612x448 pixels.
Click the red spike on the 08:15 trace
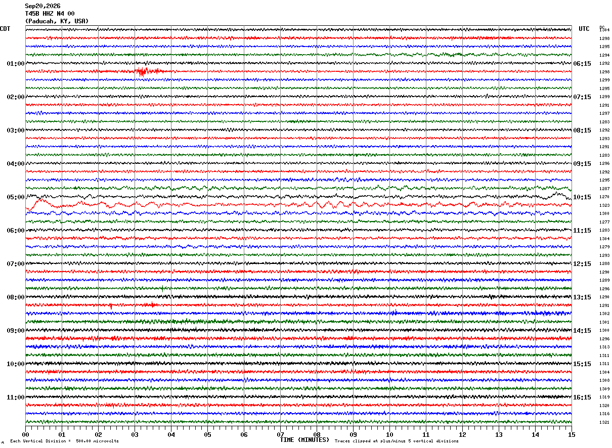click(111, 305)
